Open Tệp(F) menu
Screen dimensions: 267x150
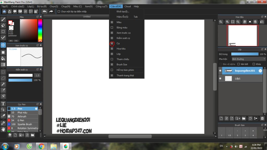pos(5,6)
